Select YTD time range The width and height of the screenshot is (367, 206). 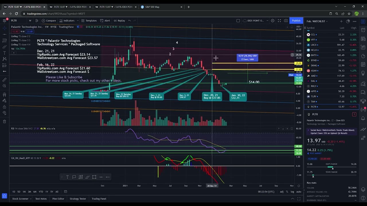tap(41, 192)
